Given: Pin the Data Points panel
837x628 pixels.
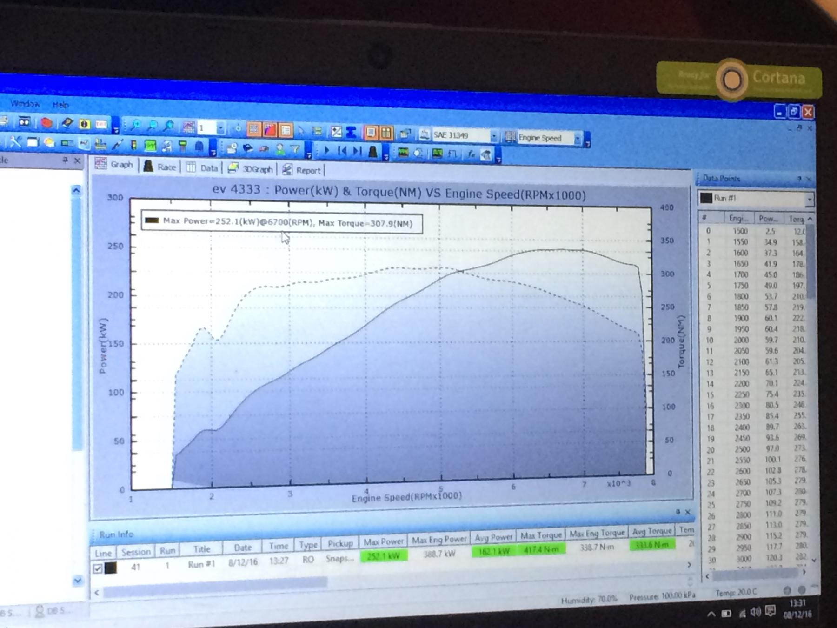Looking at the screenshot, I should [799, 179].
